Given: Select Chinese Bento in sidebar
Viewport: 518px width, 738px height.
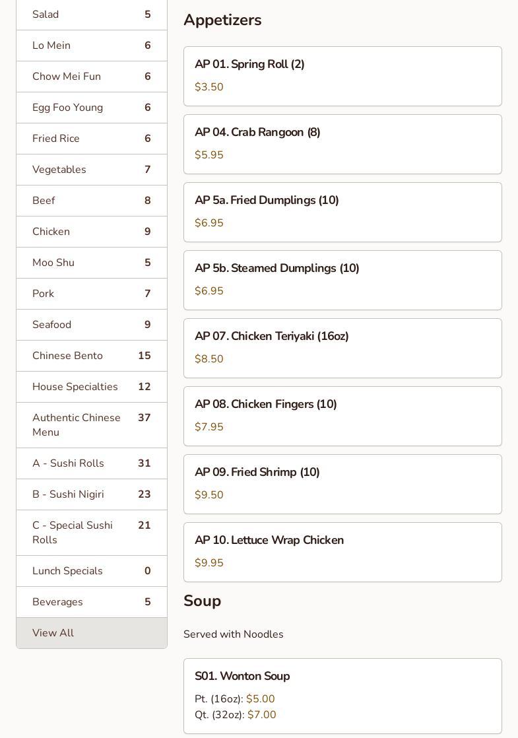Looking at the screenshot, I should pyautogui.click(x=91, y=356).
